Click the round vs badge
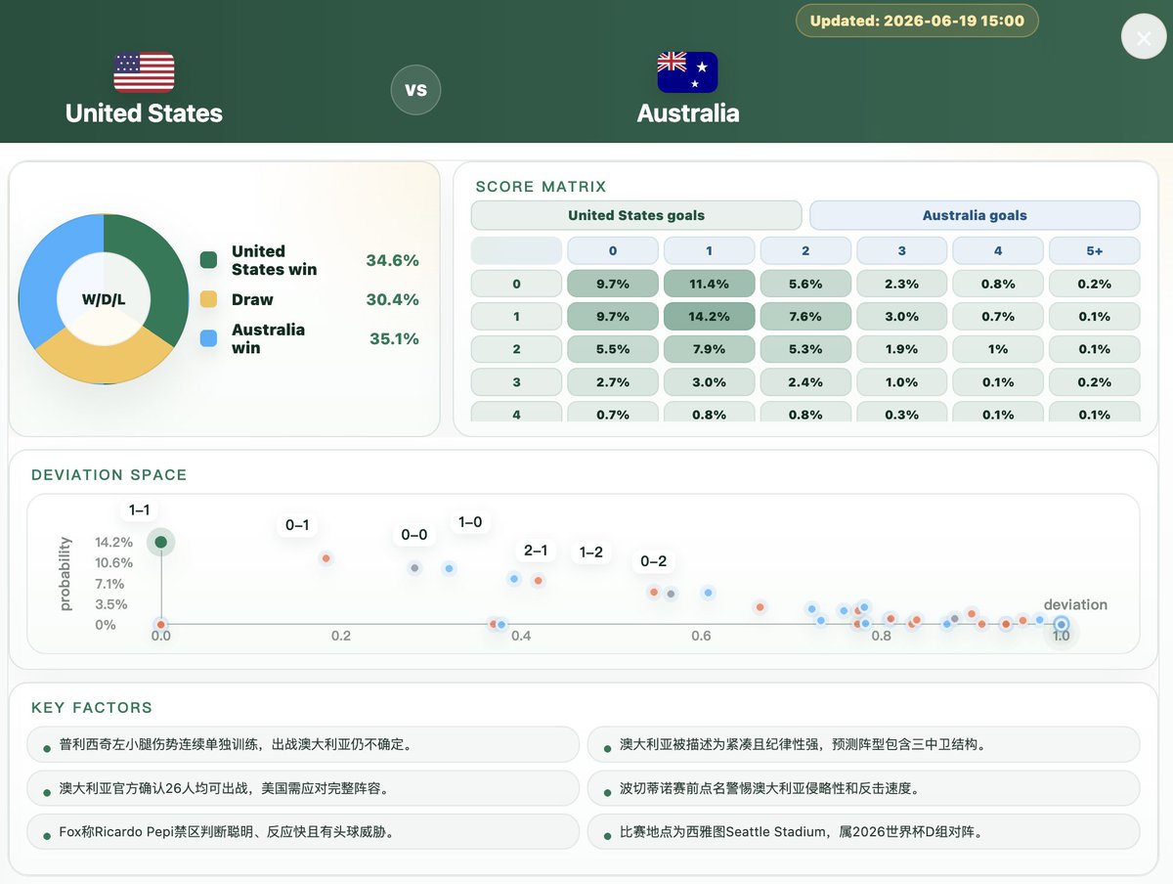This screenshot has height=884, width=1173. pos(415,90)
